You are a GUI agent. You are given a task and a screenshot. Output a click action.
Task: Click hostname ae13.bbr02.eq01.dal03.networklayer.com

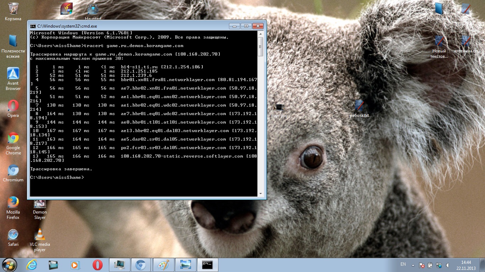[175, 131]
